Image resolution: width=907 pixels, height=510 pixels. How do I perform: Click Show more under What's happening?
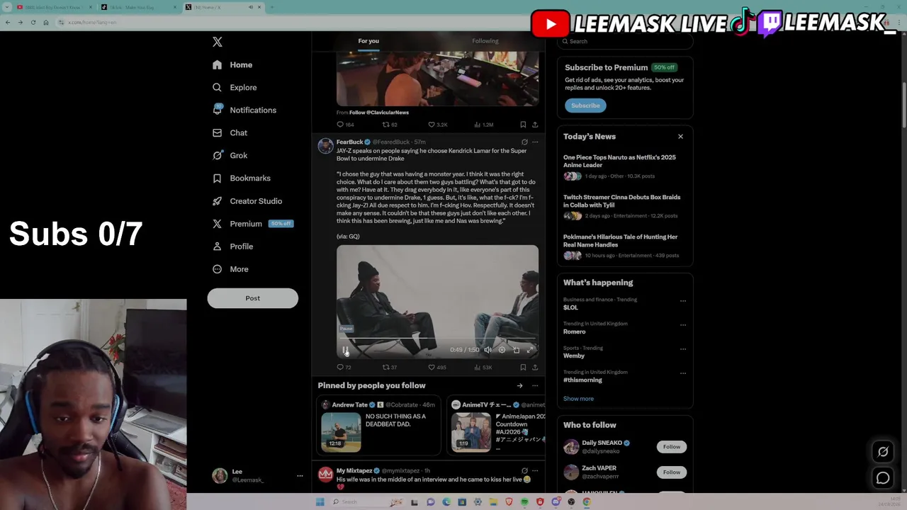pos(578,399)
